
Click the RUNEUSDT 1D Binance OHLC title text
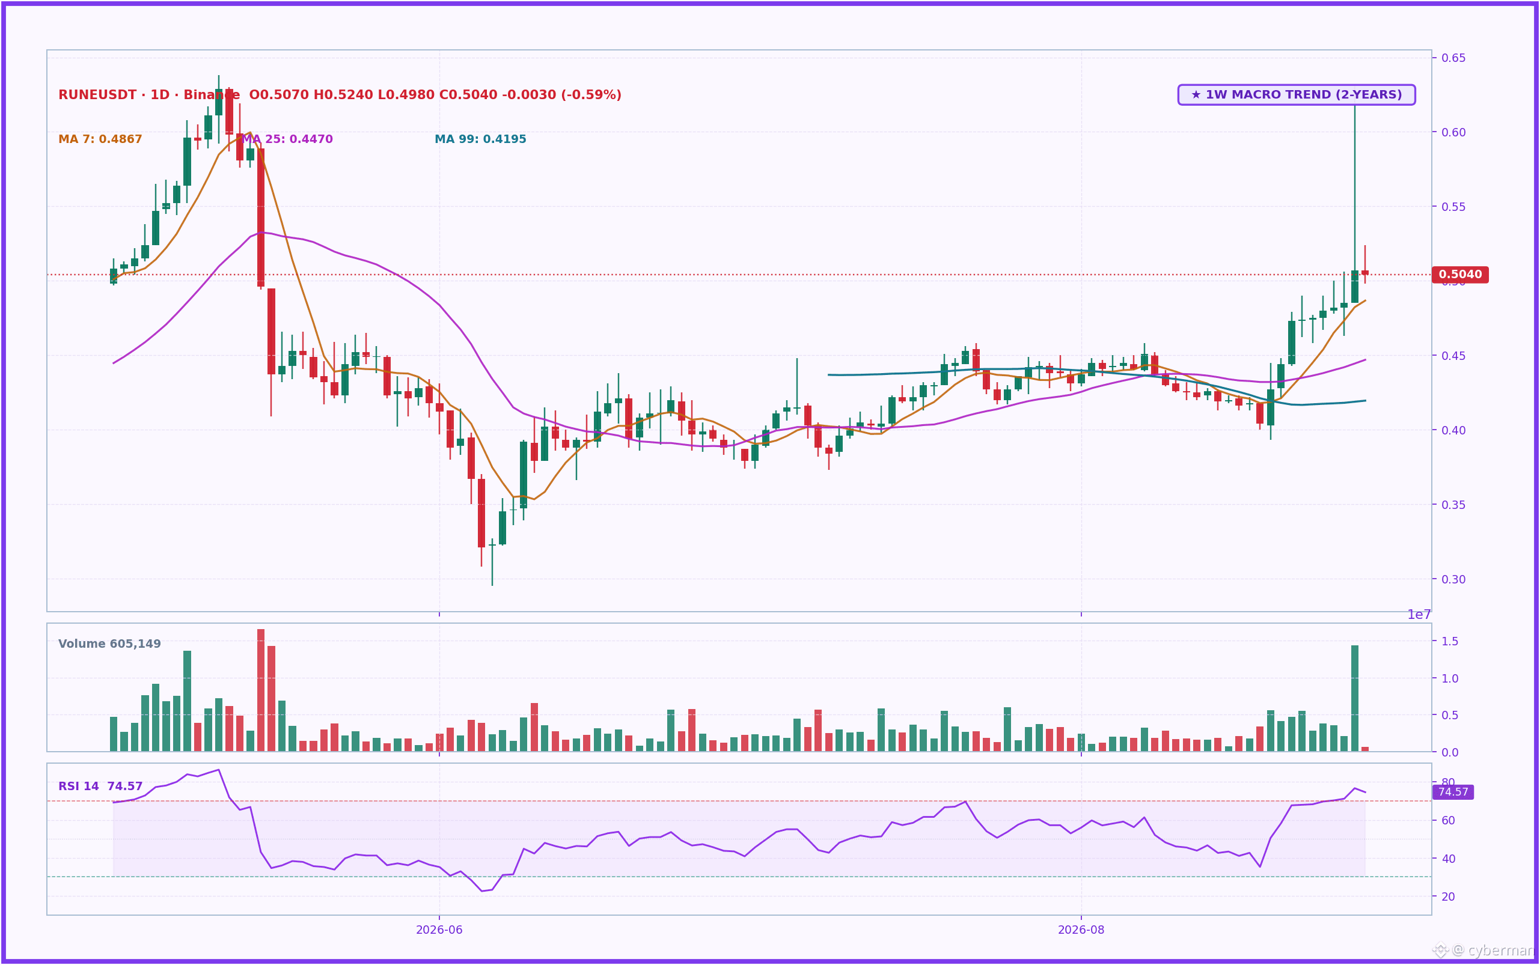(x=340, y=94)
